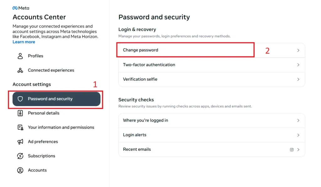Click the Connected experiences icon
The height and width of the screenshot is (187, 321).
point(20,70)
